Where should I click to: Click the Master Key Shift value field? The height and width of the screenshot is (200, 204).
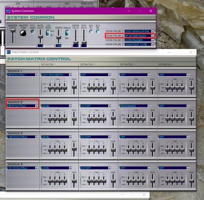[x=40, y=46]
